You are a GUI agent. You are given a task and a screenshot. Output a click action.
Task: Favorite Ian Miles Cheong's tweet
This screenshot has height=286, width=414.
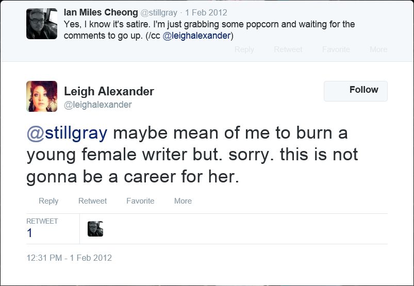pyautogui.click(x=336, y=49)
